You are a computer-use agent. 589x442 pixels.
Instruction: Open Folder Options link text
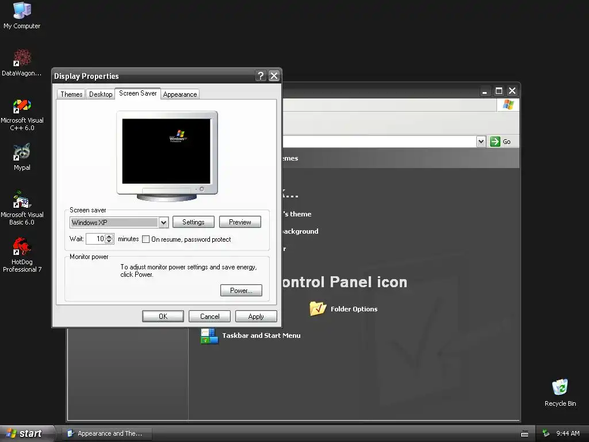(354, 309)
